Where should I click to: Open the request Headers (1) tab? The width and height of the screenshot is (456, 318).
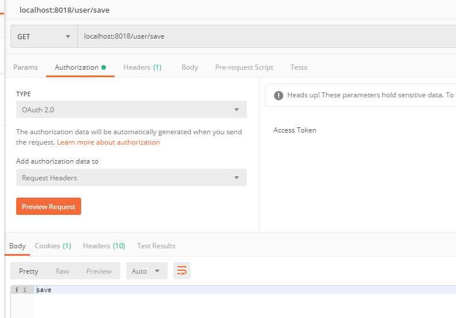pyautogui.click(x=143, y=67)
